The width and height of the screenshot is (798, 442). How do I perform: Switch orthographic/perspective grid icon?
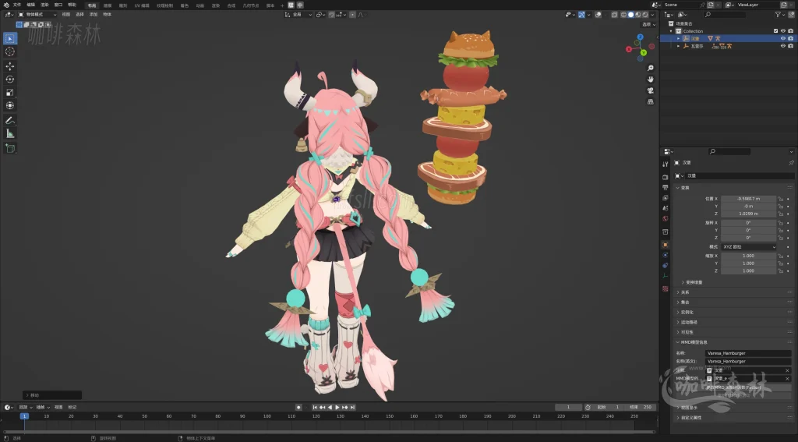tap(651, 101)
